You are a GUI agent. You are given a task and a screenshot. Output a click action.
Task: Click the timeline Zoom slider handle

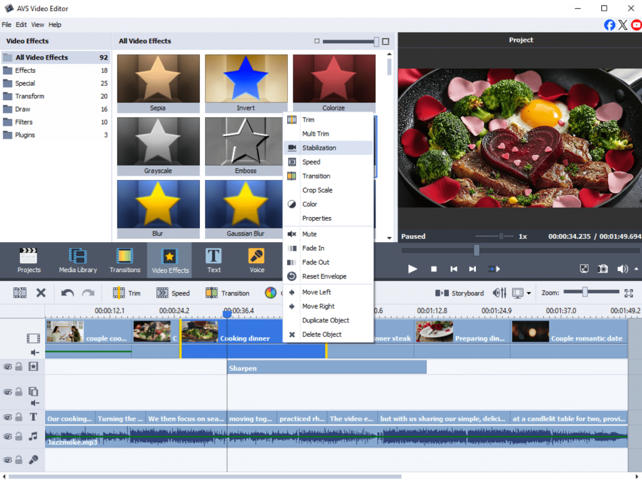coord(585,292)
